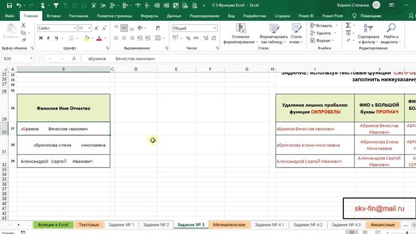
Task: Apply percent style to the cell
Action: [x=188, y=38]
